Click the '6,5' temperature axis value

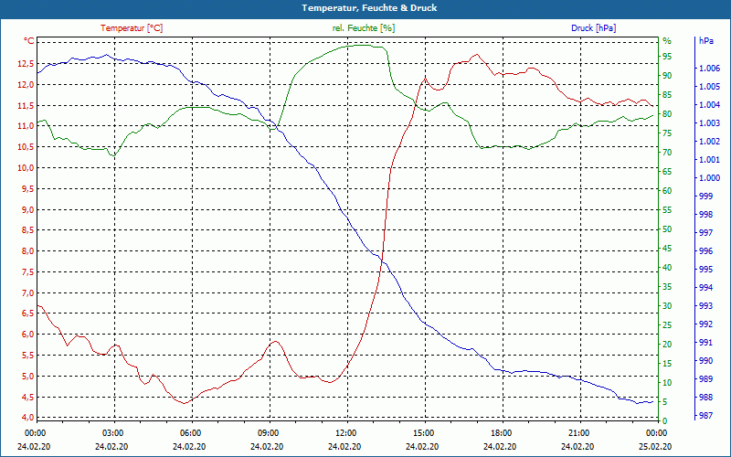pyautogui.click(x=28, y=314)
